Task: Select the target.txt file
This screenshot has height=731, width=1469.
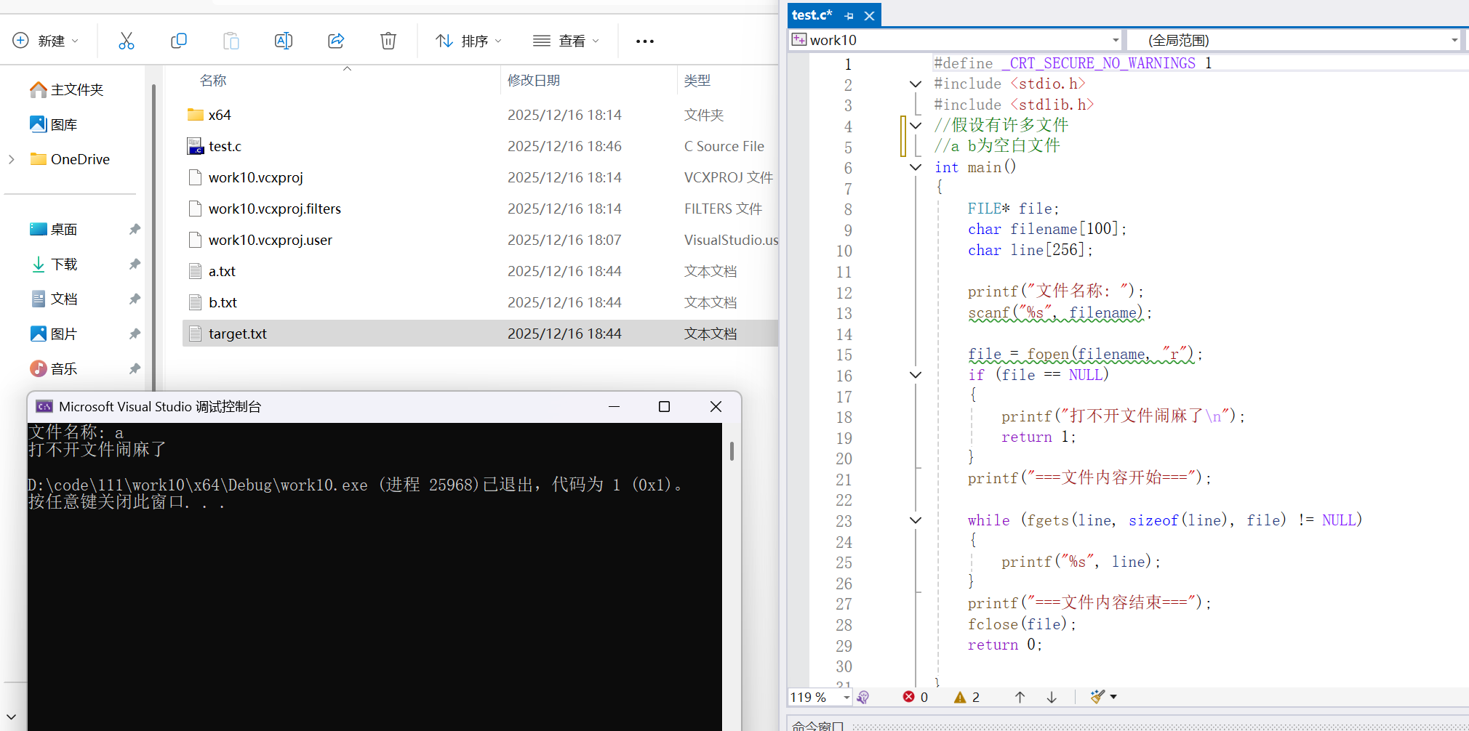Action: (480, 334)
